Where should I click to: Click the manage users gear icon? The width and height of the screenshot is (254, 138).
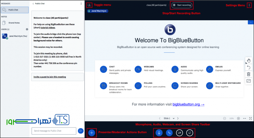click(x=27, y=29)
